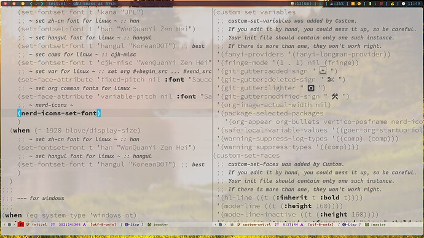
Task: Click the file-type icon beside init.el in mode line
Action: pos(28,225)
